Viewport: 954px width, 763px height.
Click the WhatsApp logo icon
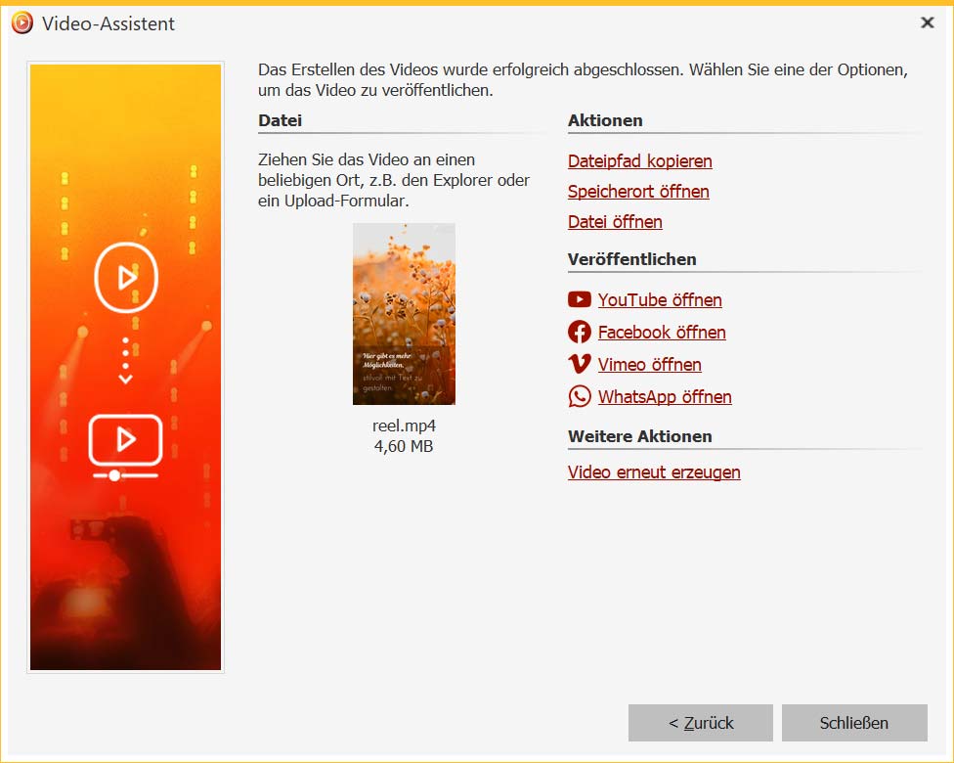pyautogui.click(x=580, y=396)
